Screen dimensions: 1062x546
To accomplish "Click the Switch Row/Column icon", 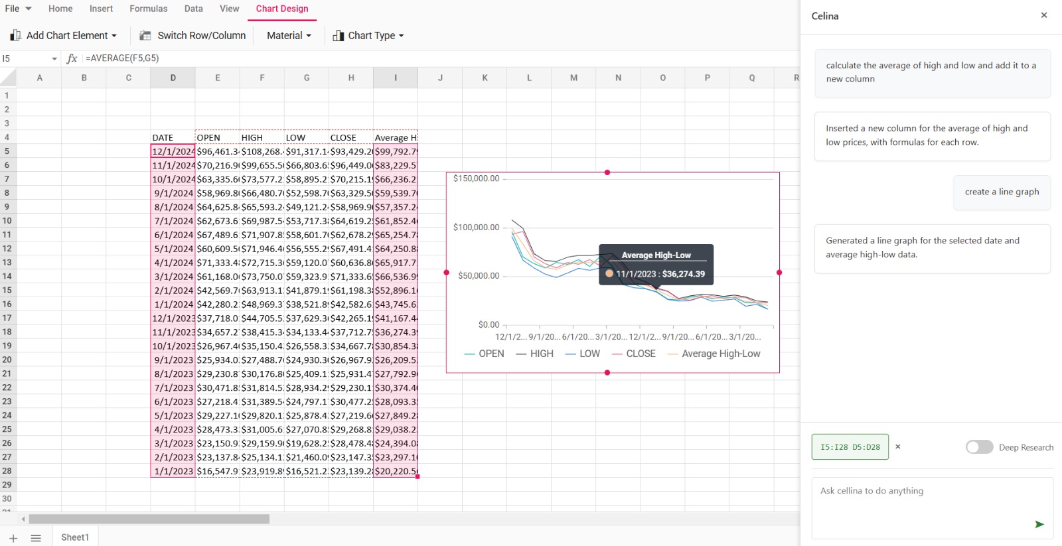I will [x=145, y=35].
